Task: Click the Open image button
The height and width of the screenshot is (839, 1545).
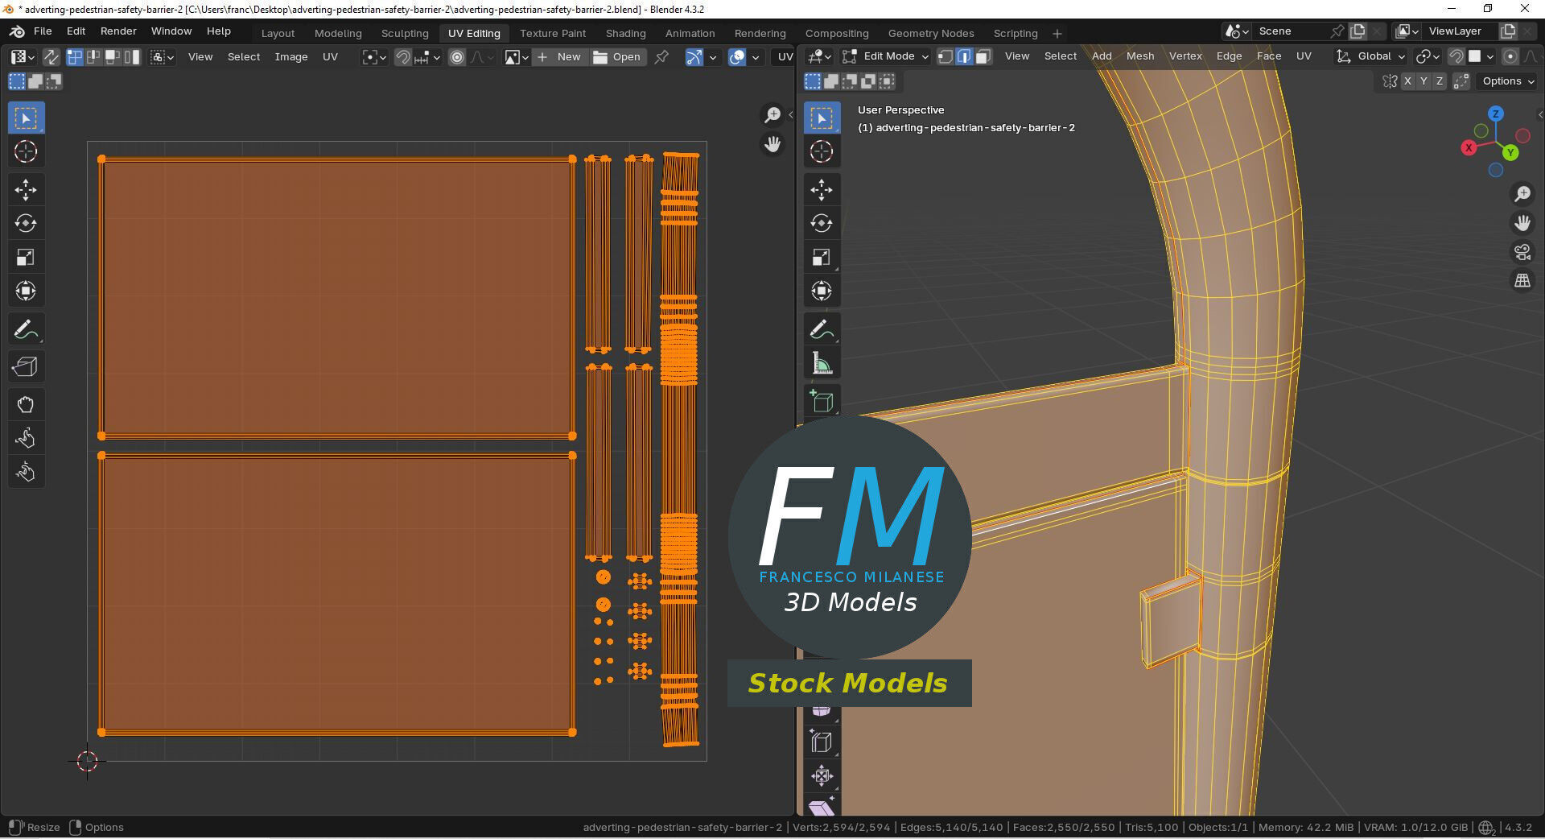Action: pyautogui.click(x=617, y=57)
